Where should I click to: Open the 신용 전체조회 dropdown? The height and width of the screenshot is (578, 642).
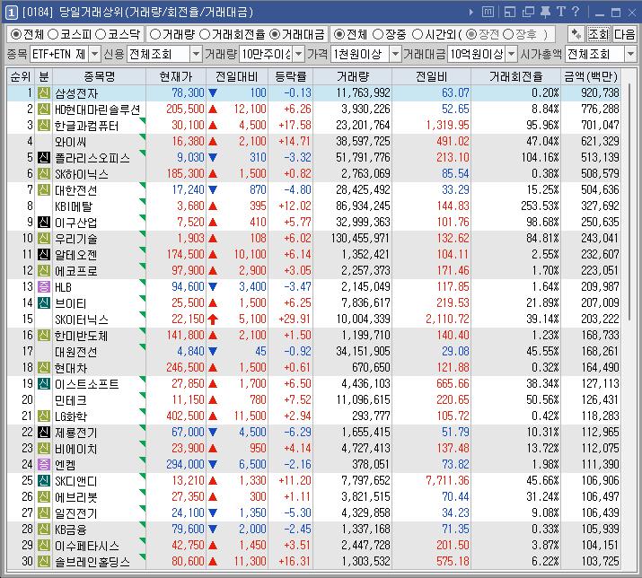point(196,54)
